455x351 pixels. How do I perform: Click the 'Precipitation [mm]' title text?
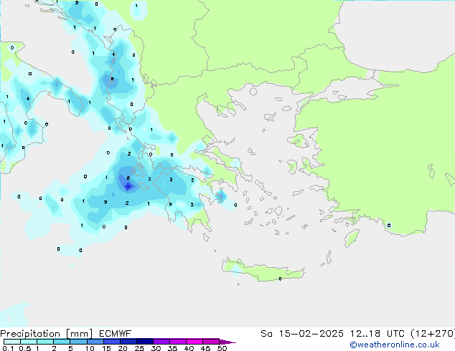click(x=47, y=334)
